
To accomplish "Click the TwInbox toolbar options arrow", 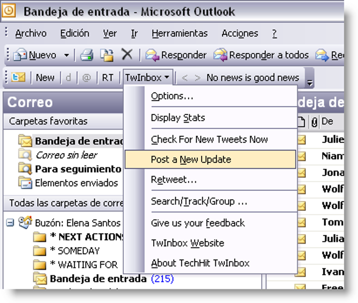I will tap(310, 83).
